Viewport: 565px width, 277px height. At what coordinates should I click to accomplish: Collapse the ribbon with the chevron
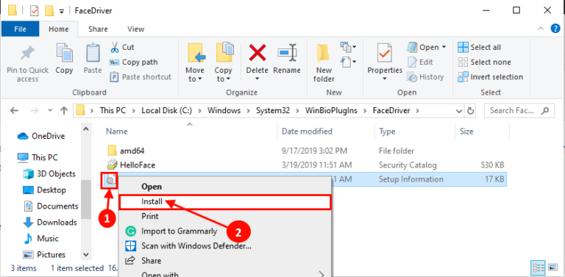pyautogui.click(x=541, y=29)
